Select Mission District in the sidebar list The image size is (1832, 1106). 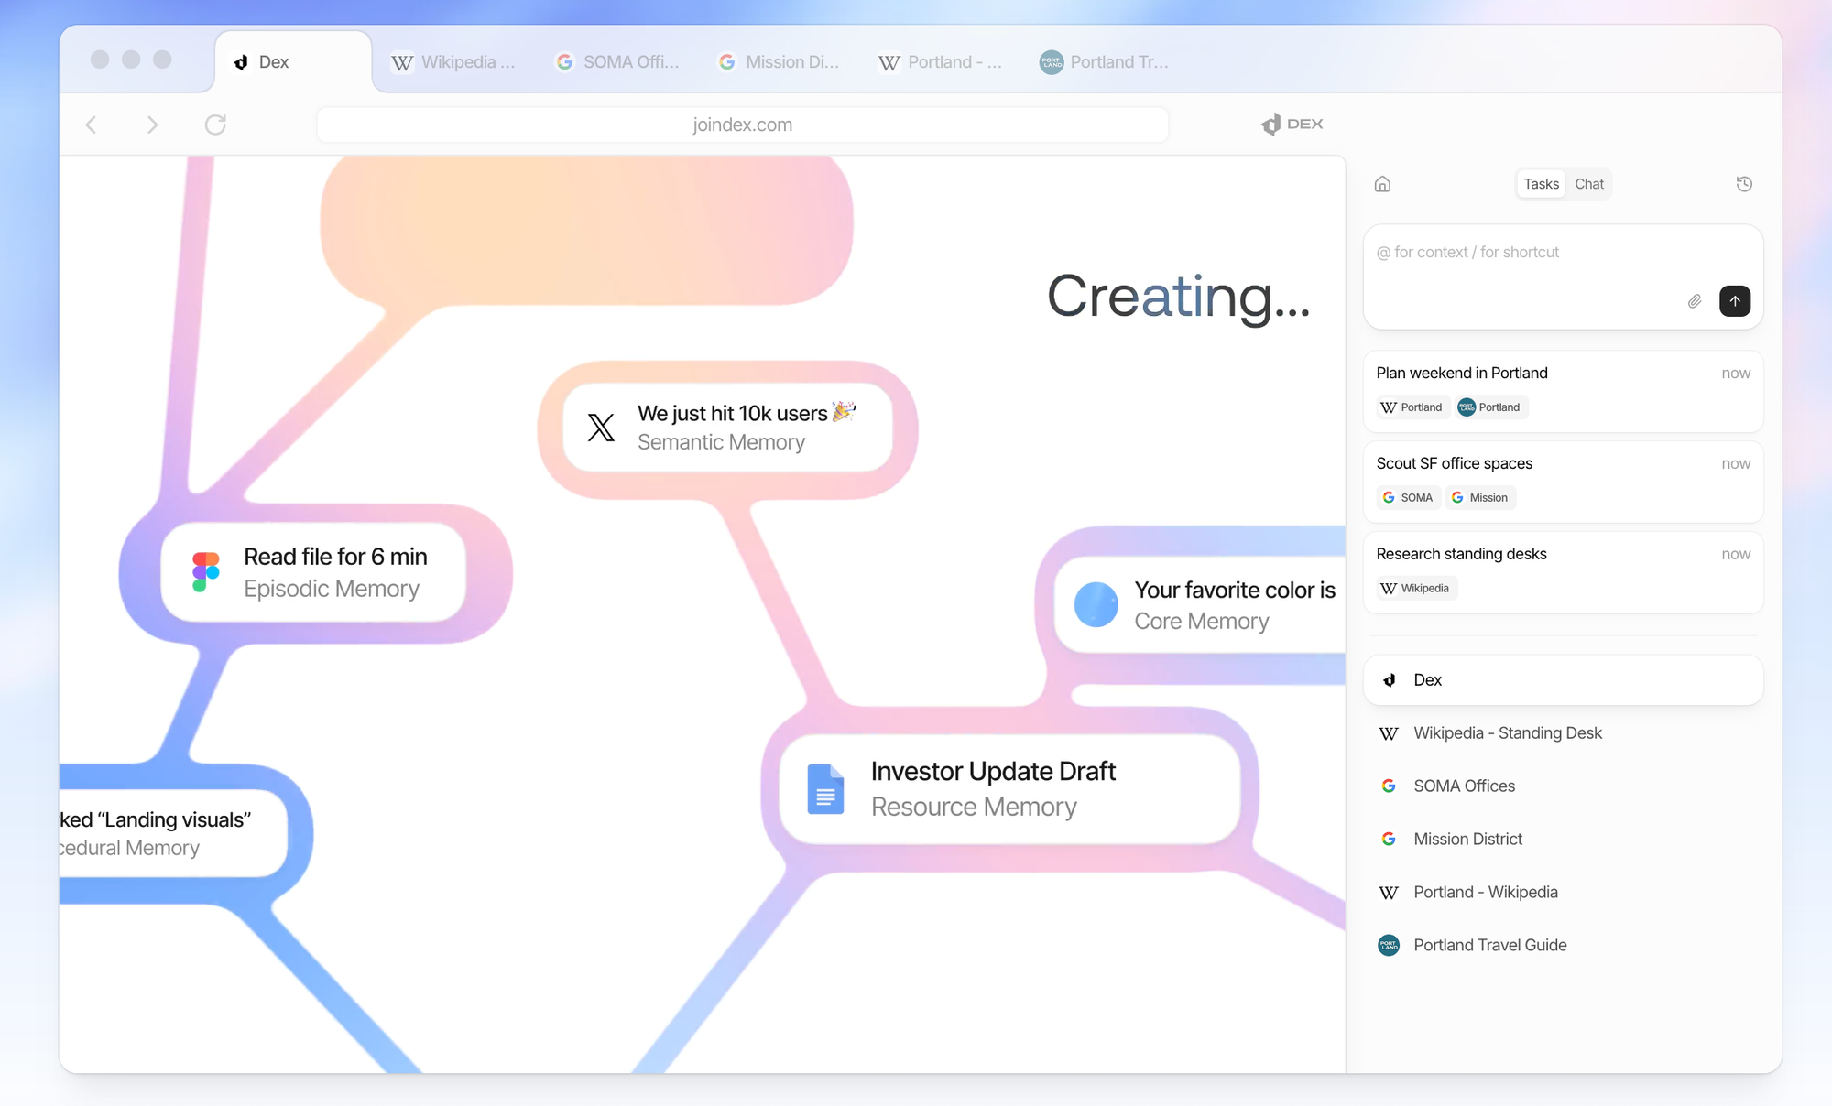pyautogui.click(x=1467, y=839)
